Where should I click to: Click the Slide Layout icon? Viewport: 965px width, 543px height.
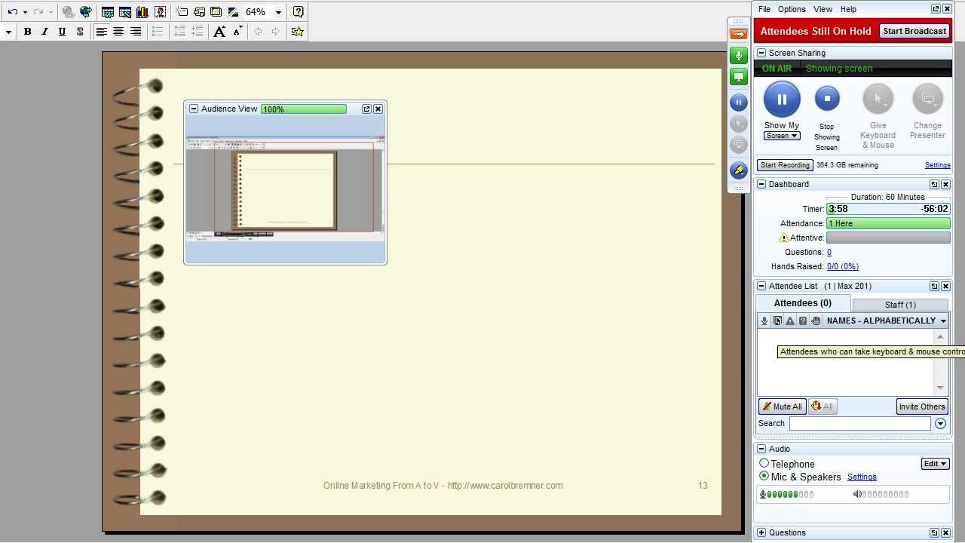coord(199,12)
